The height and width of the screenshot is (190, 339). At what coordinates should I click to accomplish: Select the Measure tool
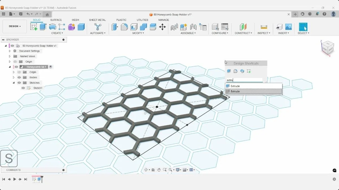click(264, 27)
